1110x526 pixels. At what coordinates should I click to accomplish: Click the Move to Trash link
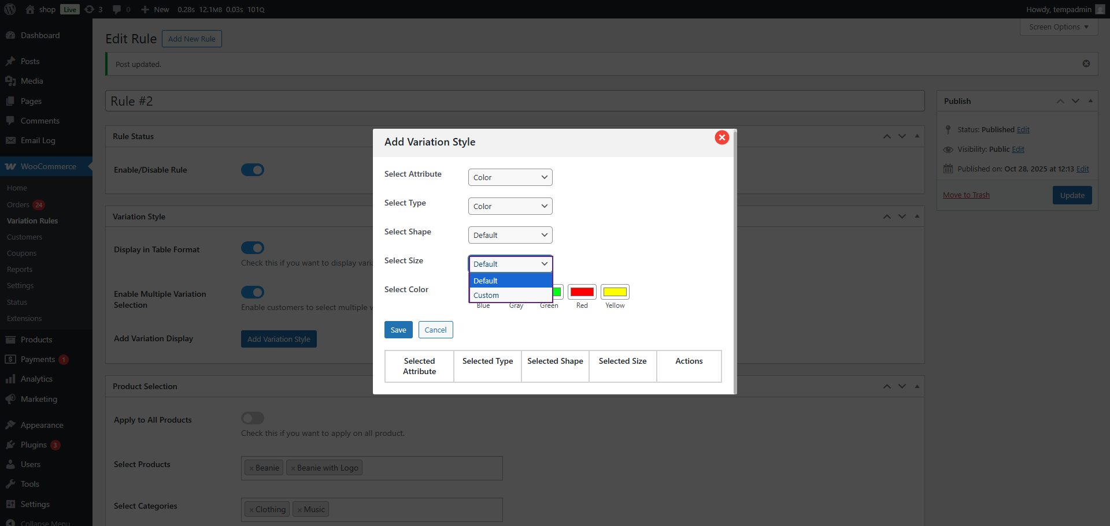tap(966, 195)
